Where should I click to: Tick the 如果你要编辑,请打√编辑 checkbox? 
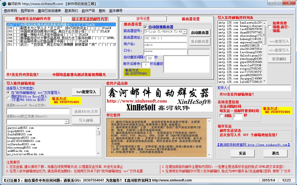tap(270, 27)
